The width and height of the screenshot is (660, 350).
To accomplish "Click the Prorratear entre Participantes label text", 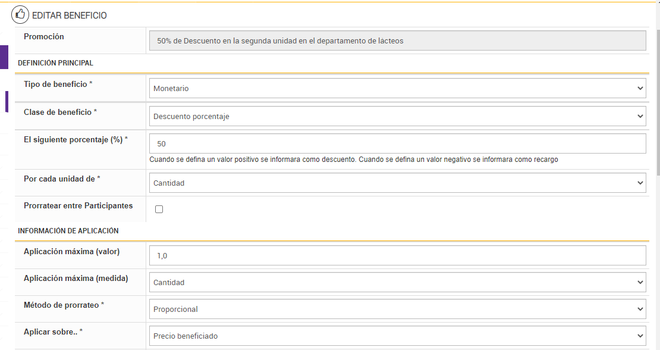I will (78, 205).
